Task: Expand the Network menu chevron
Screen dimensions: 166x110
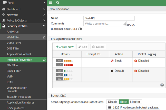Action: pyautogui.click(x=44, y=15)
